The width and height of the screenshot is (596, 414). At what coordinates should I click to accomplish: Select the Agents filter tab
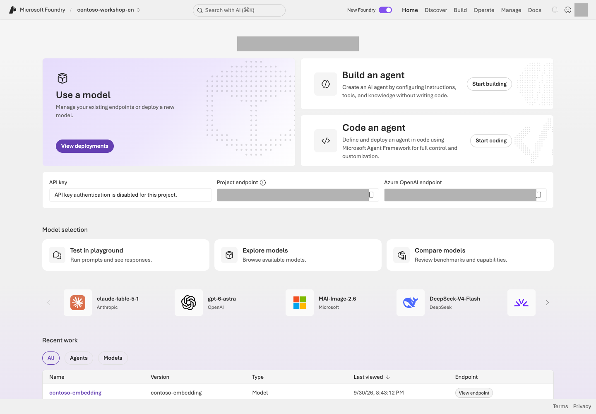pos(79,358)
